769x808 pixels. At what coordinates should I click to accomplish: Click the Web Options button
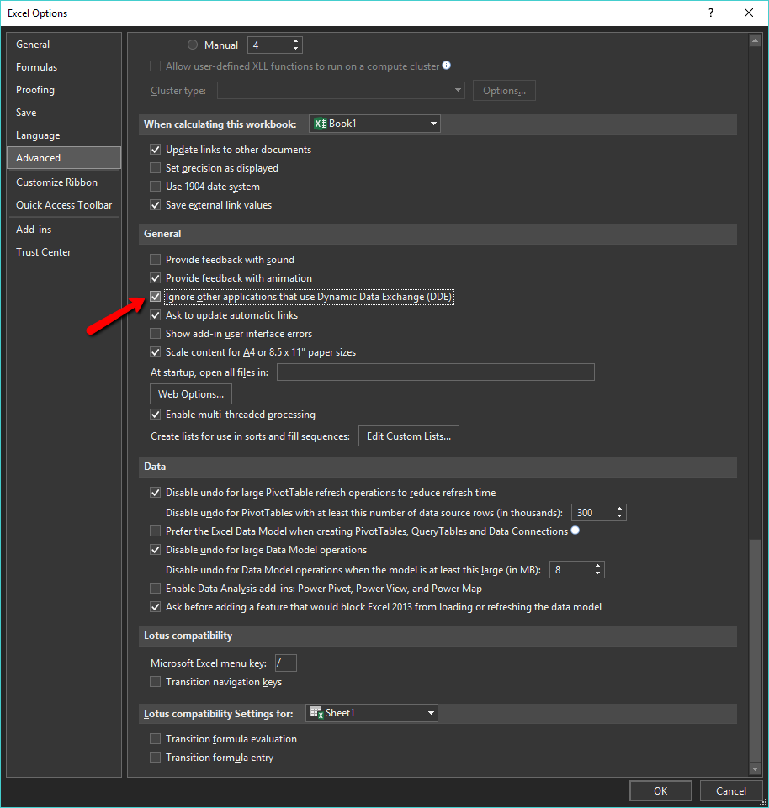(x=191, y=394)
